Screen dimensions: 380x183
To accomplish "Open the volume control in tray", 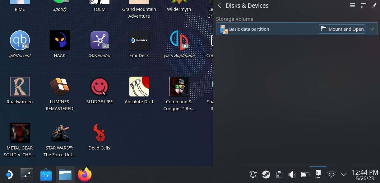I will [292, 175].
